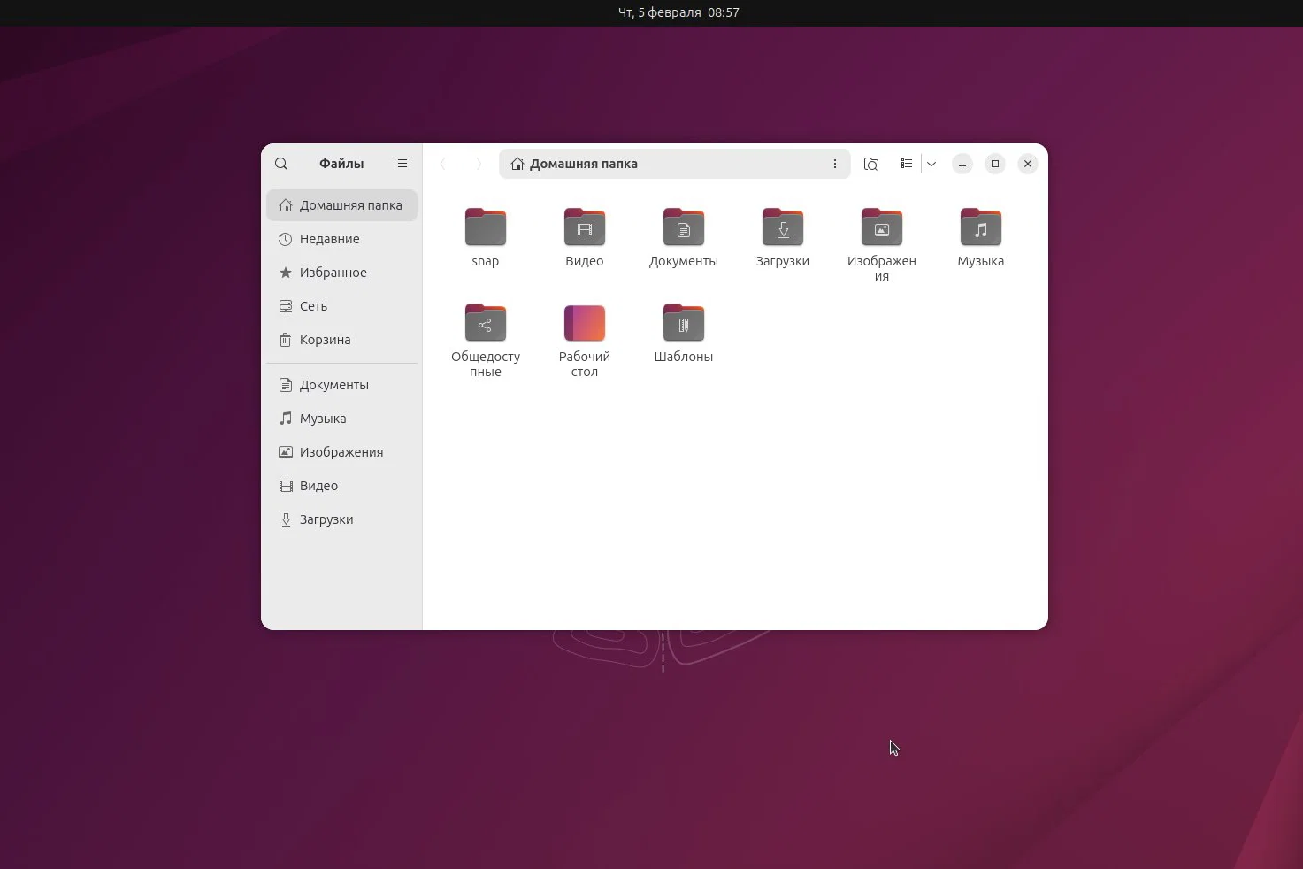This screenshot has height=869, width=1303.
Task: Click the home icon in the path bar
Action: [x=517, y=164]
